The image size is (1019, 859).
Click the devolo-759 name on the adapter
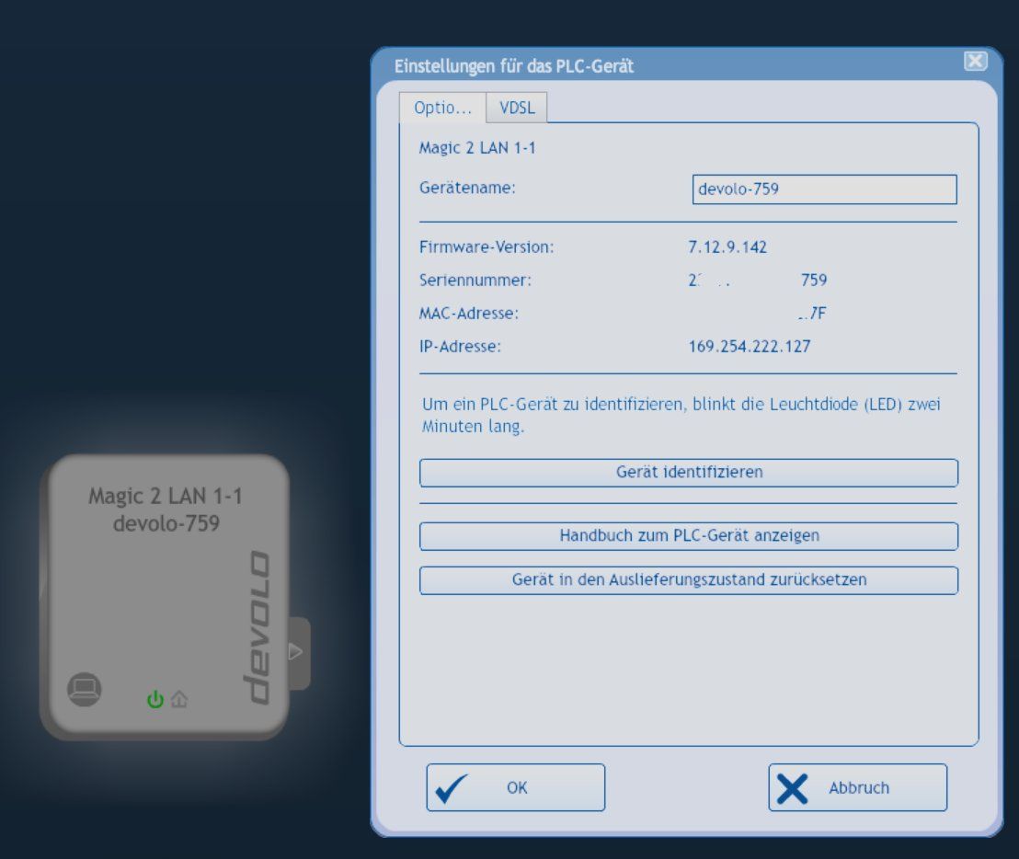point(166,523)
